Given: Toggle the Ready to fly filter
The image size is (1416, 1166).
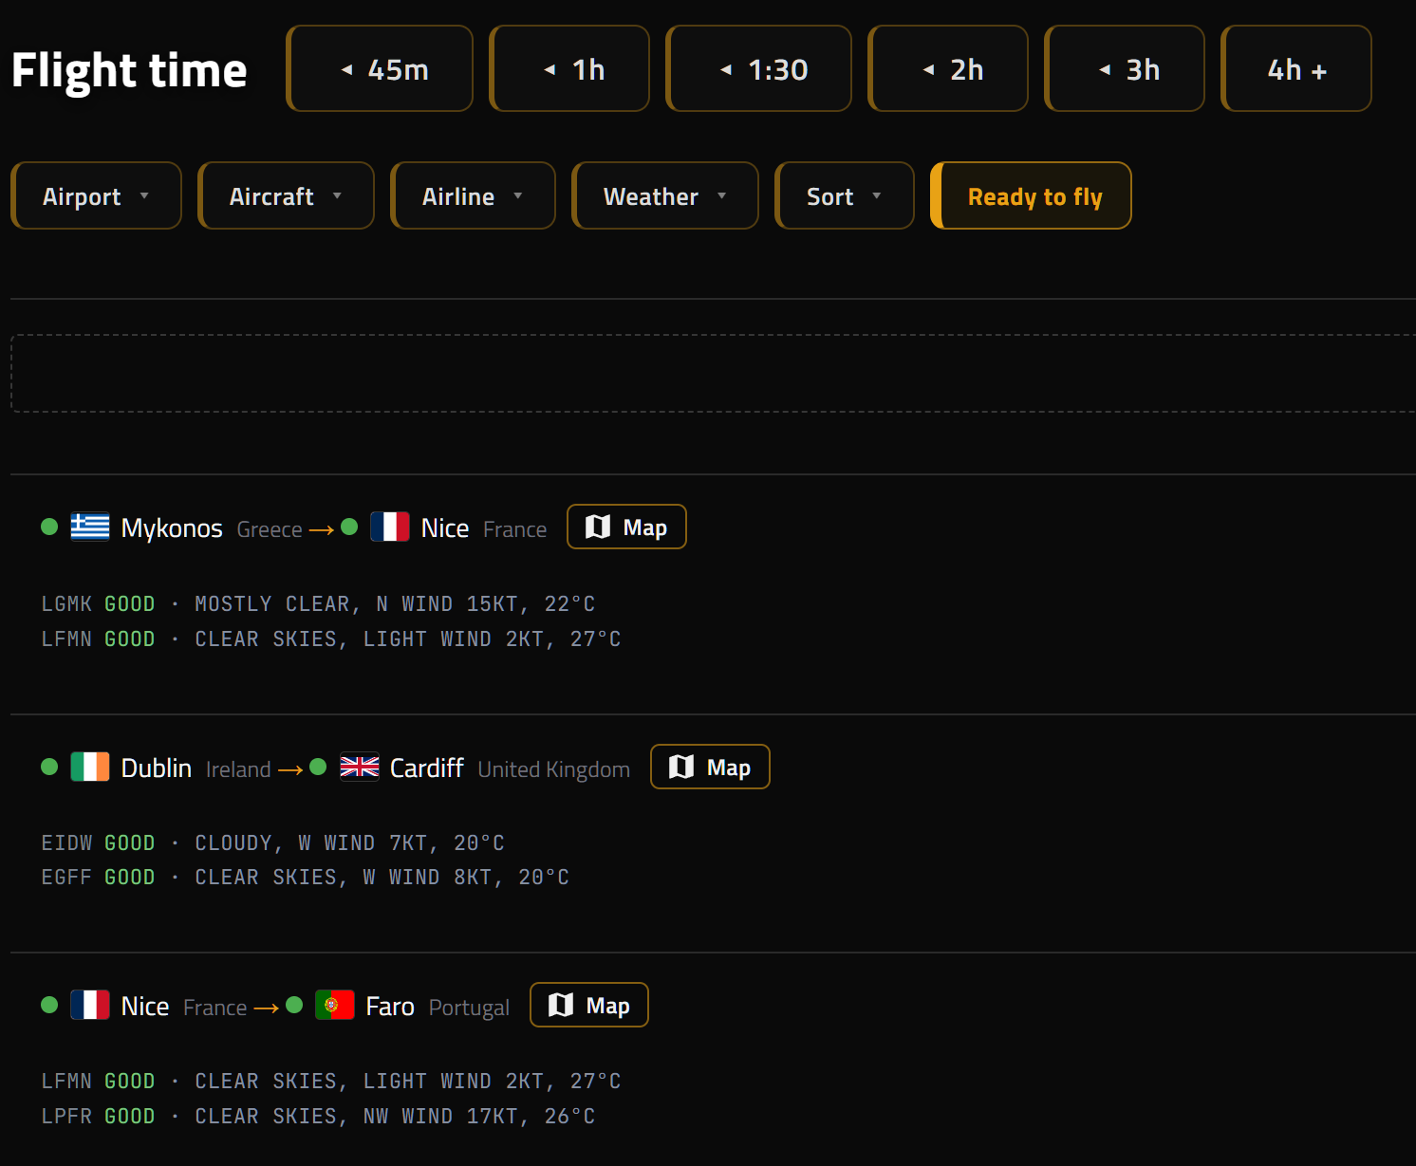Looking at the screenshot, I should 1031,195.
